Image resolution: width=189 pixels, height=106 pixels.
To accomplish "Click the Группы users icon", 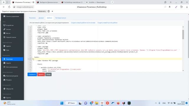I will coord(4,97).
